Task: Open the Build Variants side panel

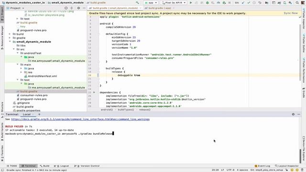Action: point(2,131)
